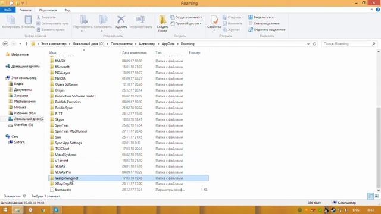Click Clear selection in the ribbon

(x=264, y=24)
